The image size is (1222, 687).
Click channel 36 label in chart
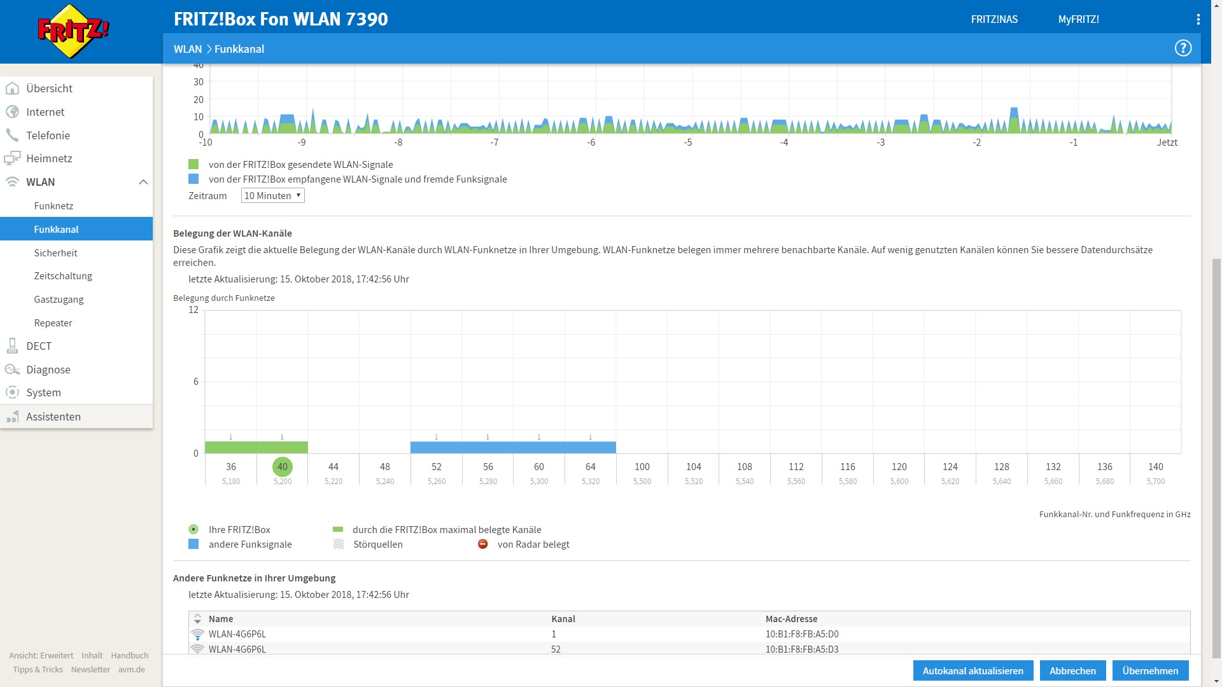point(231,467)
